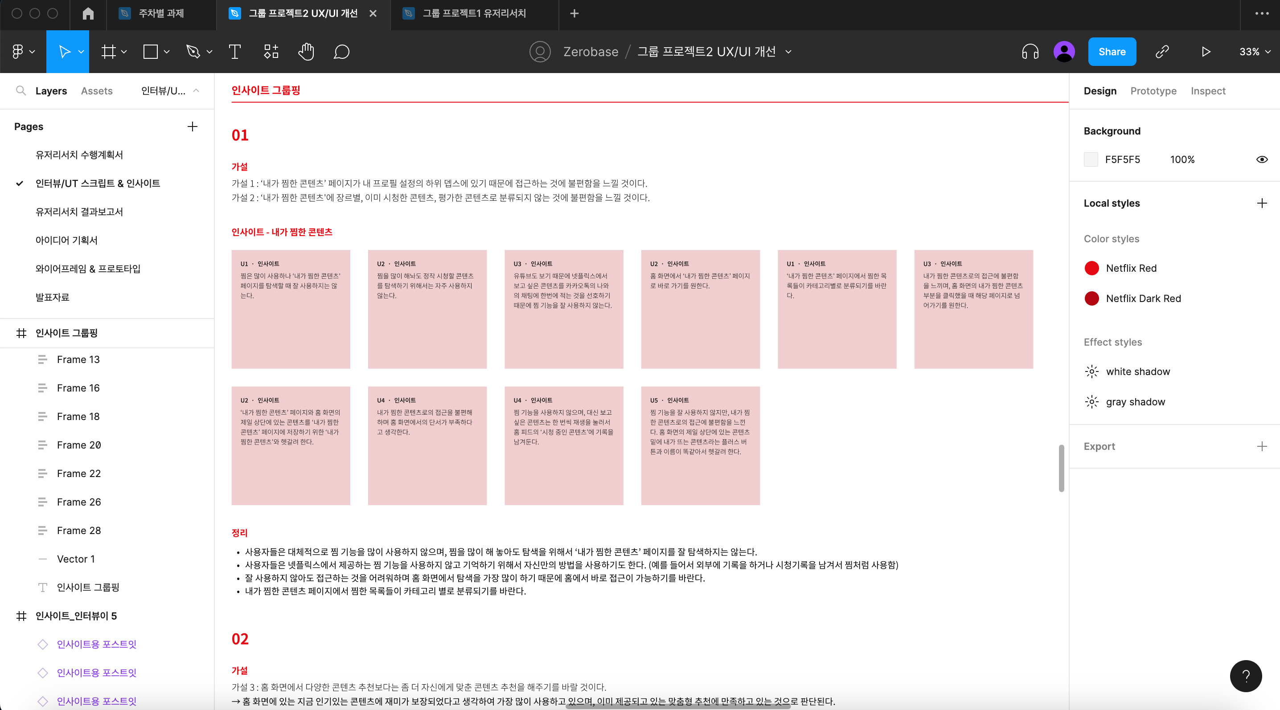
Task: Open the 발표자료 page
Action: tap(53, 298)
